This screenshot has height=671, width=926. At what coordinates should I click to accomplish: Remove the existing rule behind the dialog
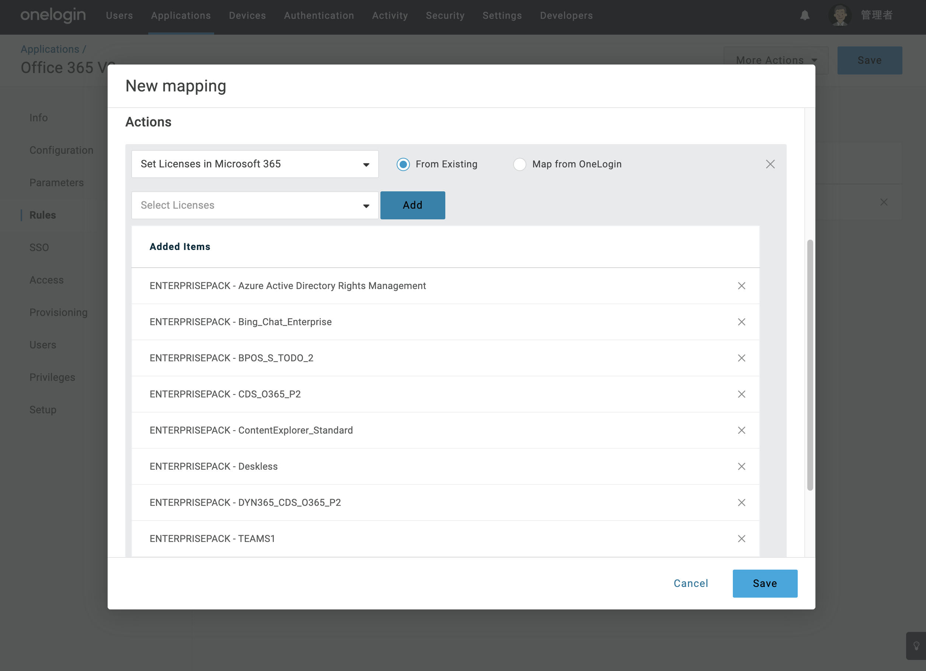pyautogui.click(x=884, y=202)
